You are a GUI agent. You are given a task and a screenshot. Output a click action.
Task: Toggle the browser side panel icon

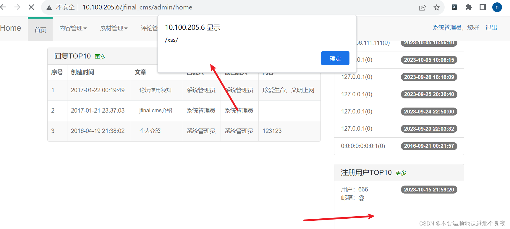[483, 7]
